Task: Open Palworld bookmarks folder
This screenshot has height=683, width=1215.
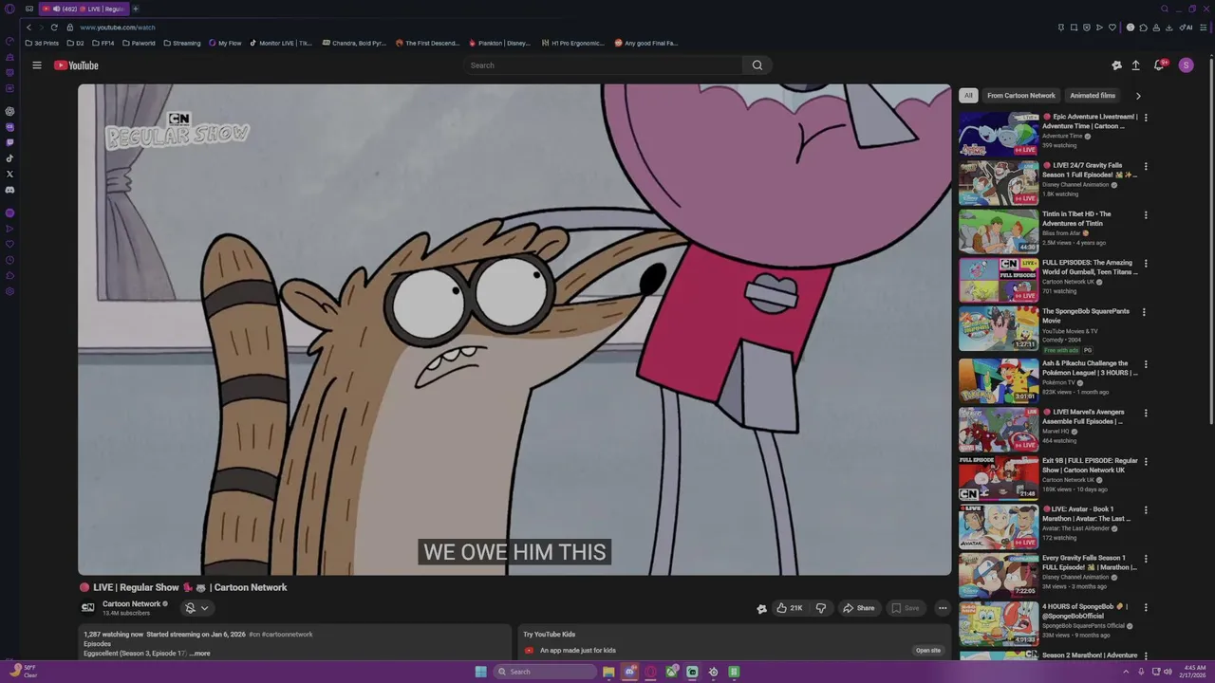Action: pyautogui.click(x=139, y=43)
